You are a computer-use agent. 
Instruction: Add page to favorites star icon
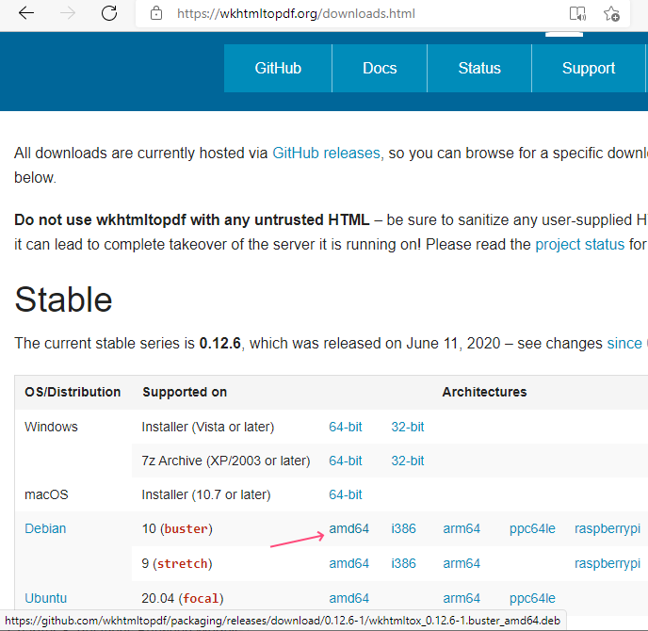point(611,13)
